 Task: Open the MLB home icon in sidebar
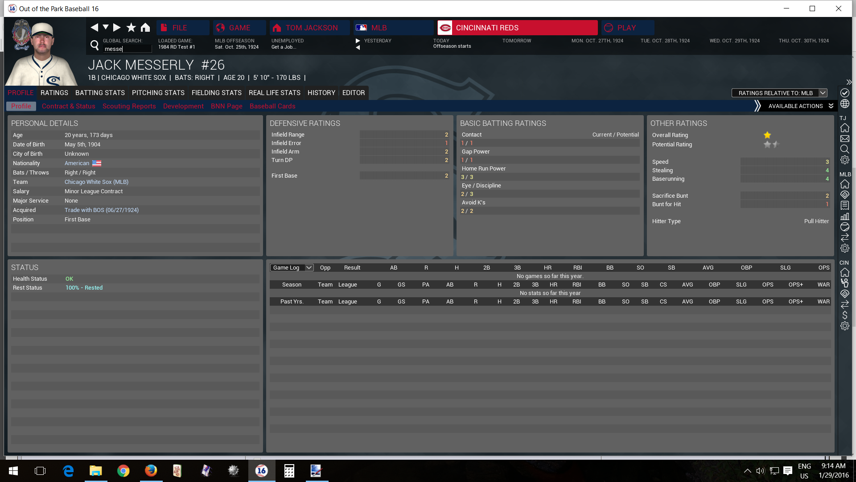pos(845,184)
